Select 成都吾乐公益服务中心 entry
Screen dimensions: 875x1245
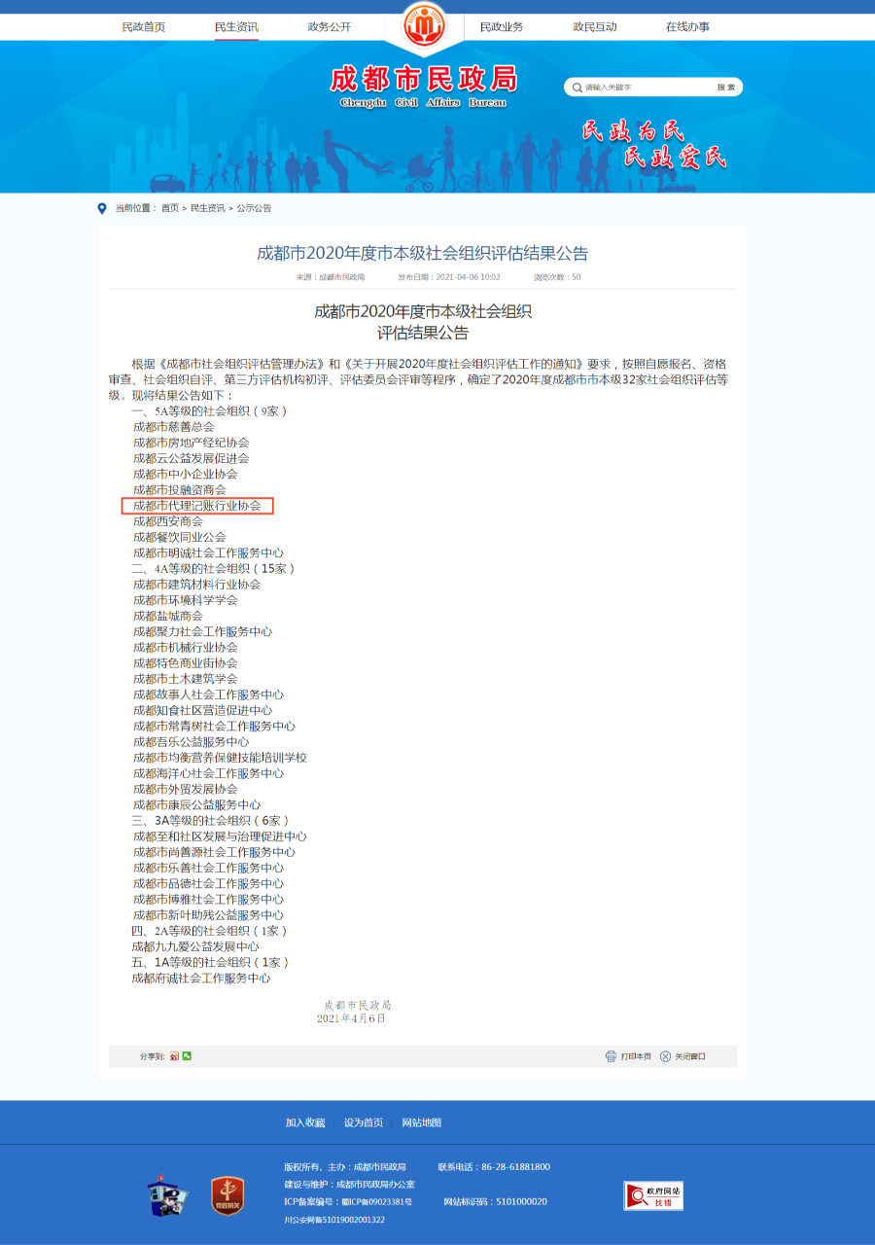pyautogui.click(x=192, y=742)
